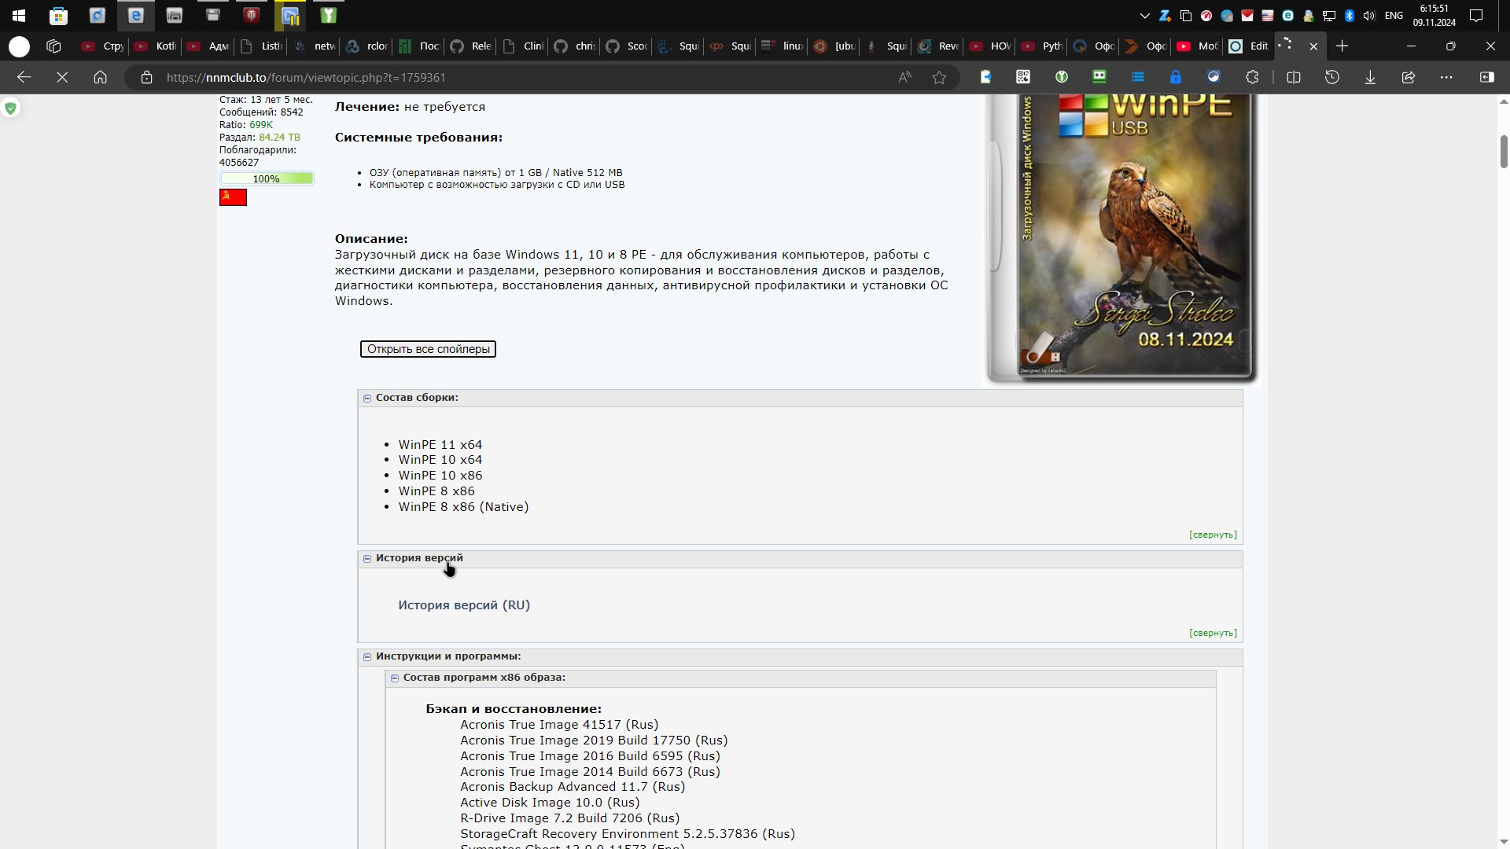Image resolution: width=1510 pixels, height=849 pixels.
Task: Switch to the Kotli YouTube tab
Action: (157, 46)
